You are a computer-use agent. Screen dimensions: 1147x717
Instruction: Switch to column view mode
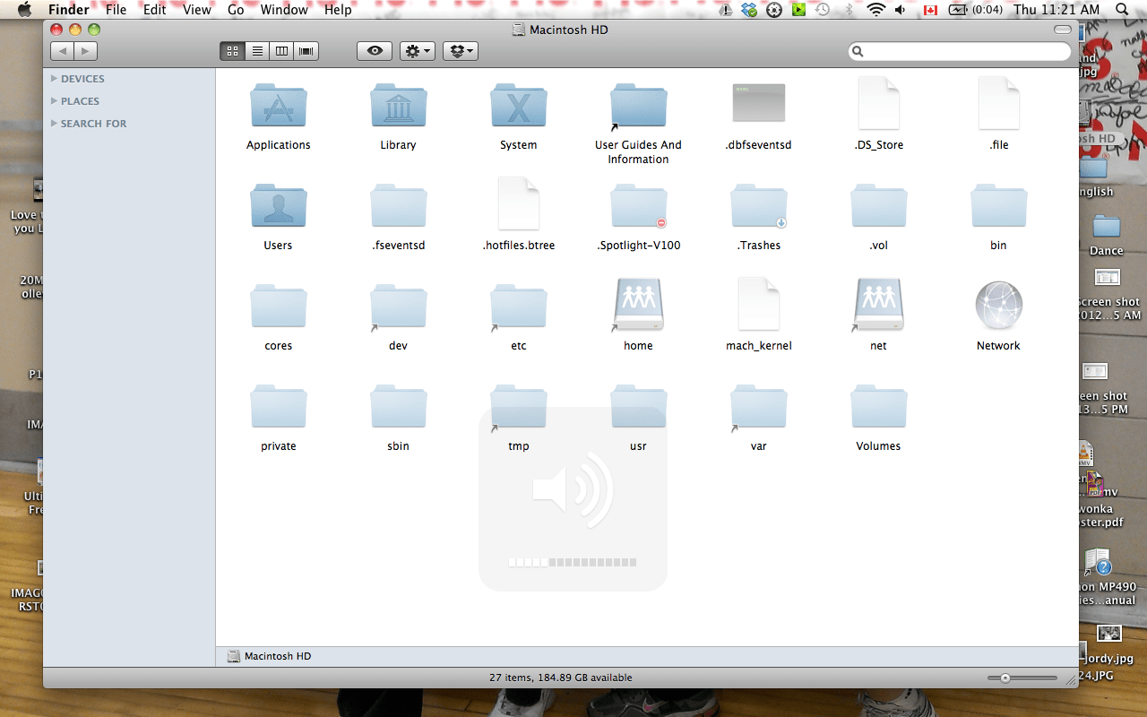coord(280,51)
